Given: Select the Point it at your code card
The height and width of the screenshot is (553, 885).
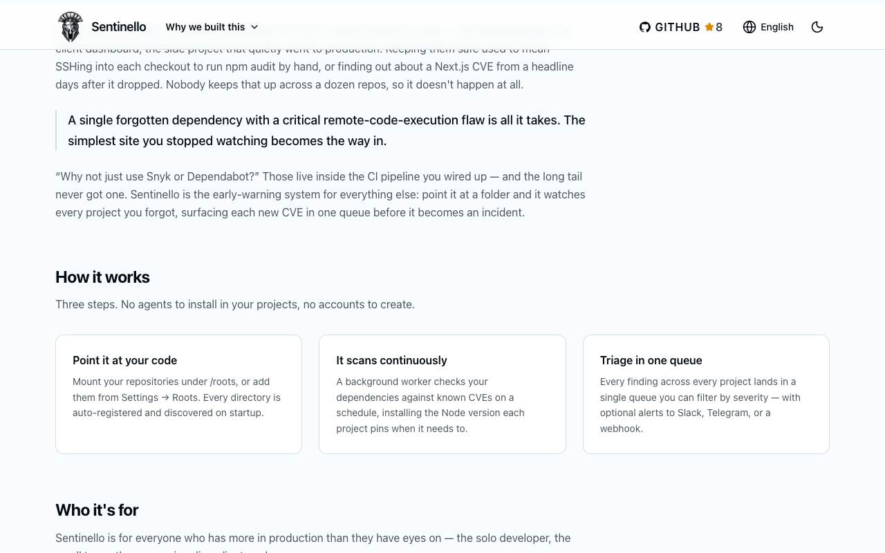Looking at the screenshot, I should click(178, 394).
